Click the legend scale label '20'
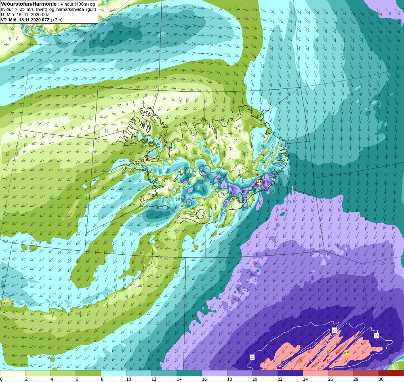The image size is (404, 382). pyautogui.click(x=255, y=379)
